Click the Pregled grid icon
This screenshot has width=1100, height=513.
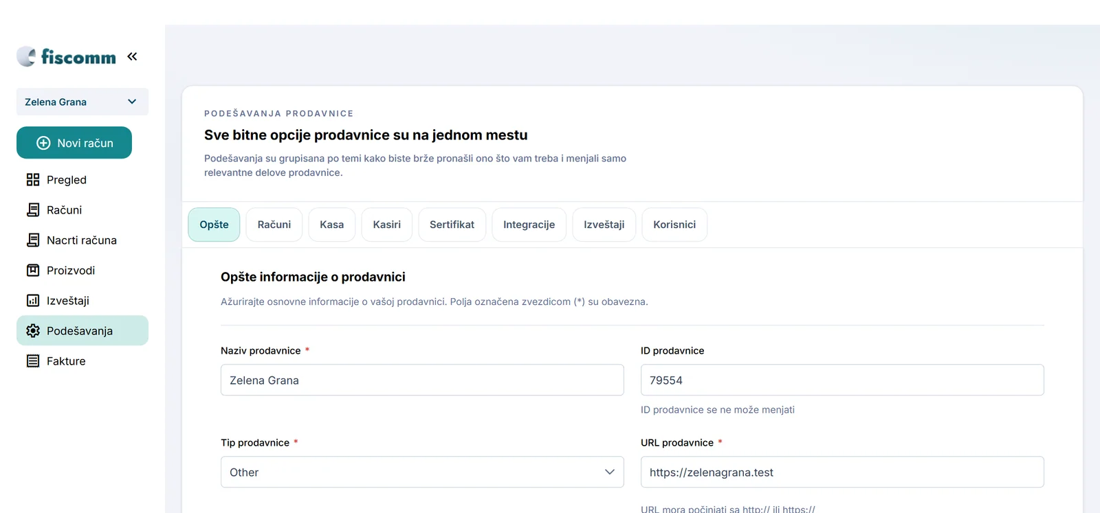(x=33, y=180)
